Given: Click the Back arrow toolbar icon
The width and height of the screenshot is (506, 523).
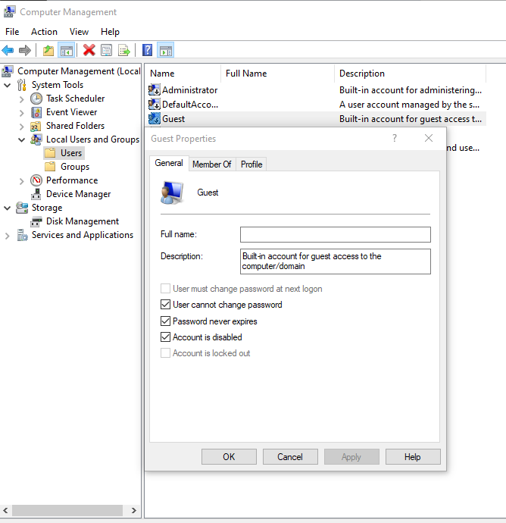Looking at the screenshot, I should coord(8,50).
